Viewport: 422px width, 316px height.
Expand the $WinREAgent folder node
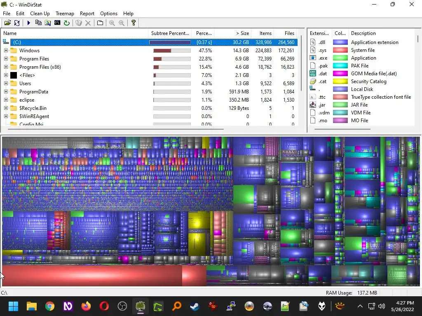tap(6, 116)
